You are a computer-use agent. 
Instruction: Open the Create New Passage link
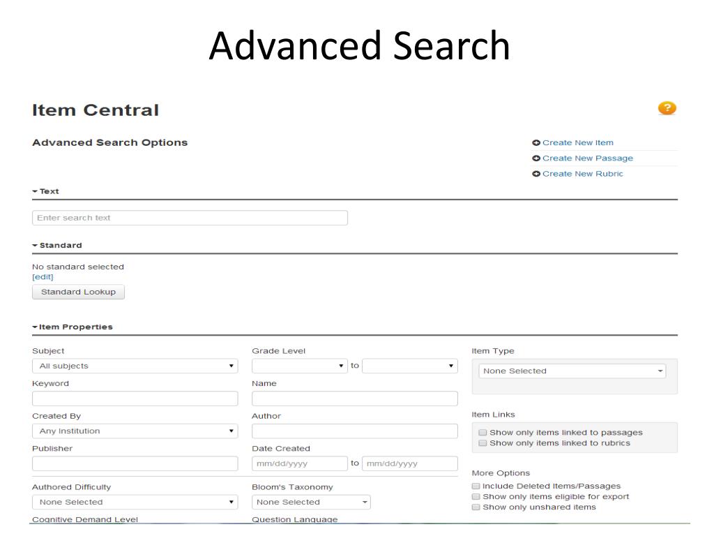coord(587,158)
